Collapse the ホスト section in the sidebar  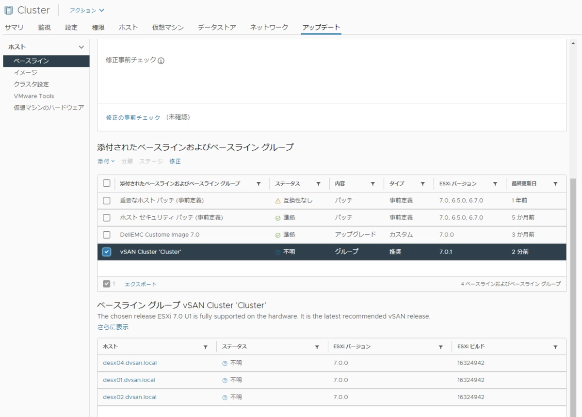click(81, 47)
